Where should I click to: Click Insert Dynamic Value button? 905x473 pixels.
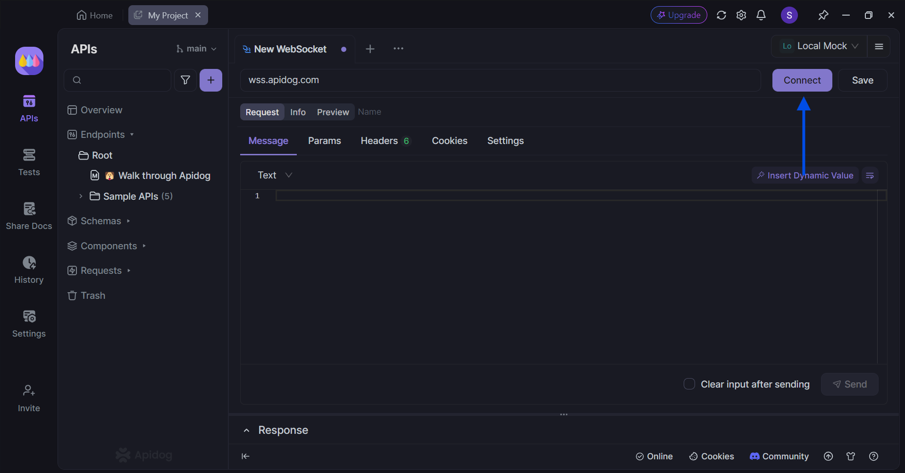805,176
